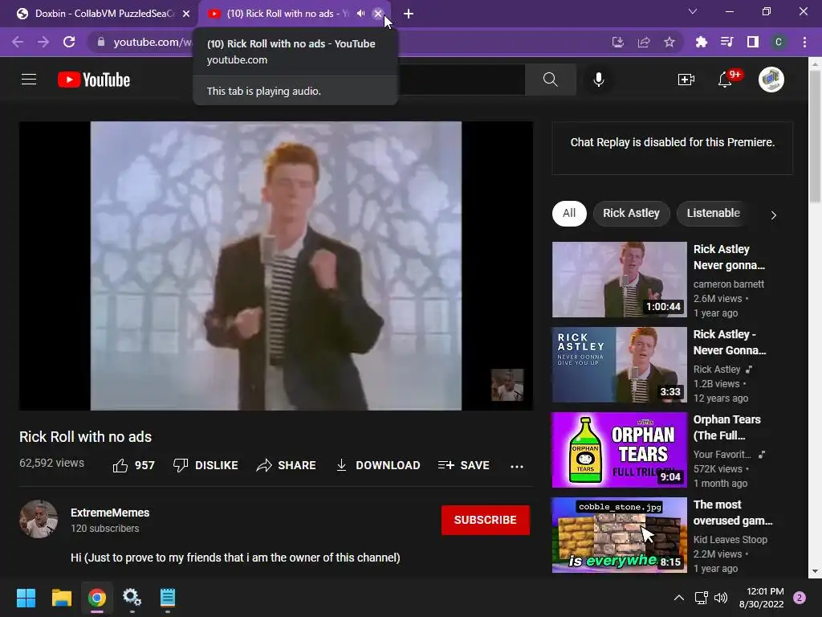Click the ExtremeMemes channel avatar
Image resolution: width=822 pixels, height=617 pixels.
click(x=39, y=519)
